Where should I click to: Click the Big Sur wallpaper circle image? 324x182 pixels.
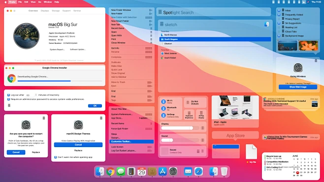(26, 36)
